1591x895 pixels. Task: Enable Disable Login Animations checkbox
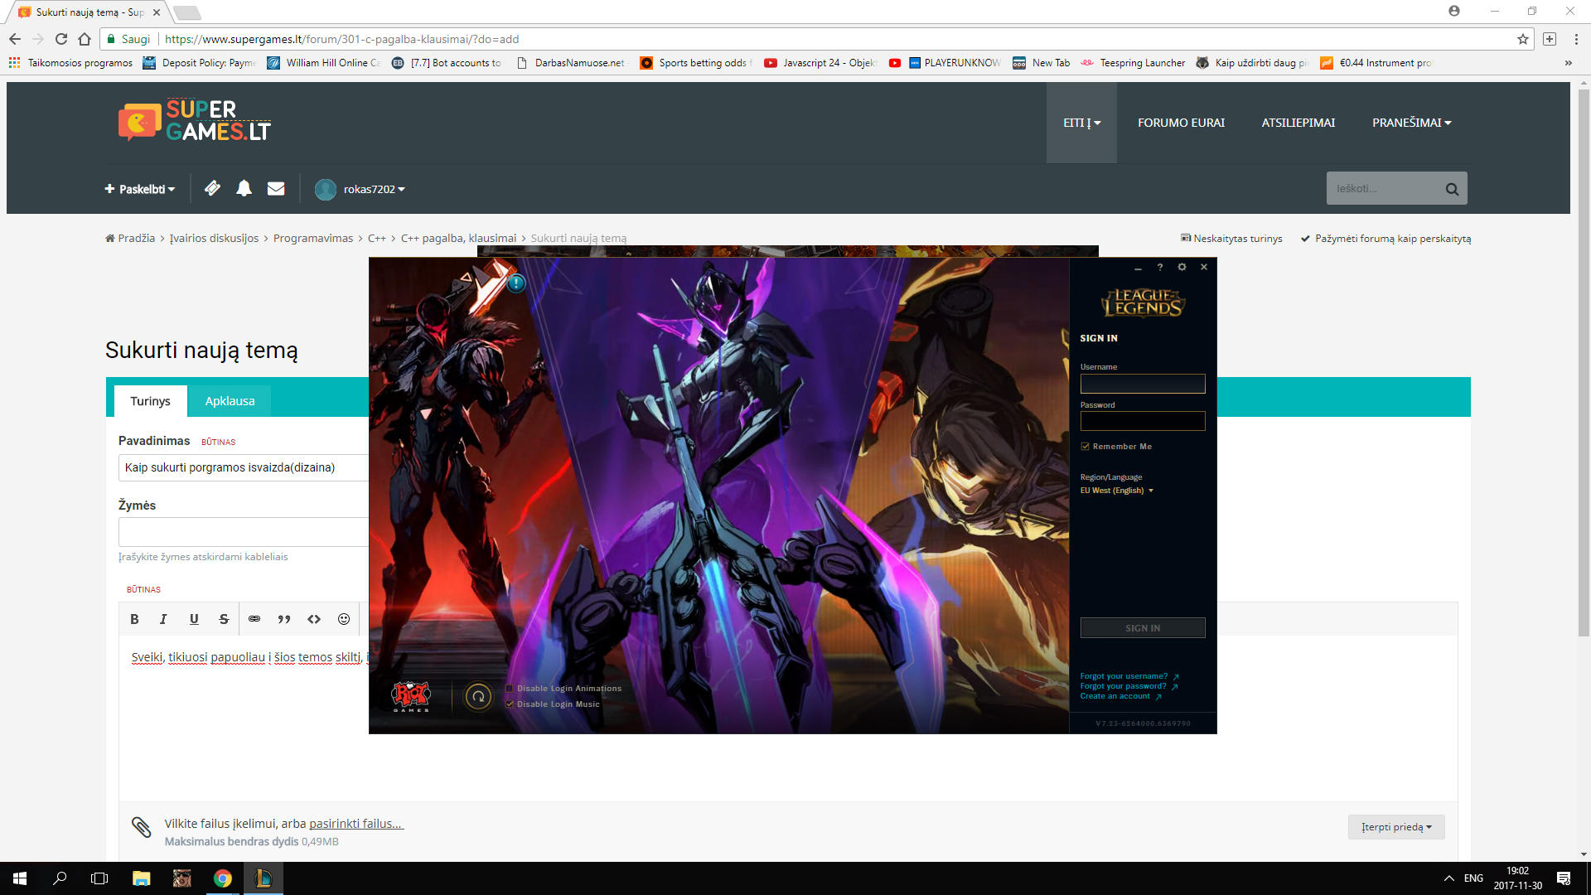[510, 689]
